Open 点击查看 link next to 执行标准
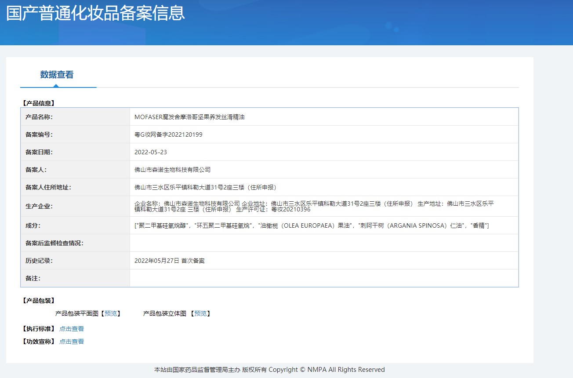This screenshot has width=573, height=378. (72, 329)
